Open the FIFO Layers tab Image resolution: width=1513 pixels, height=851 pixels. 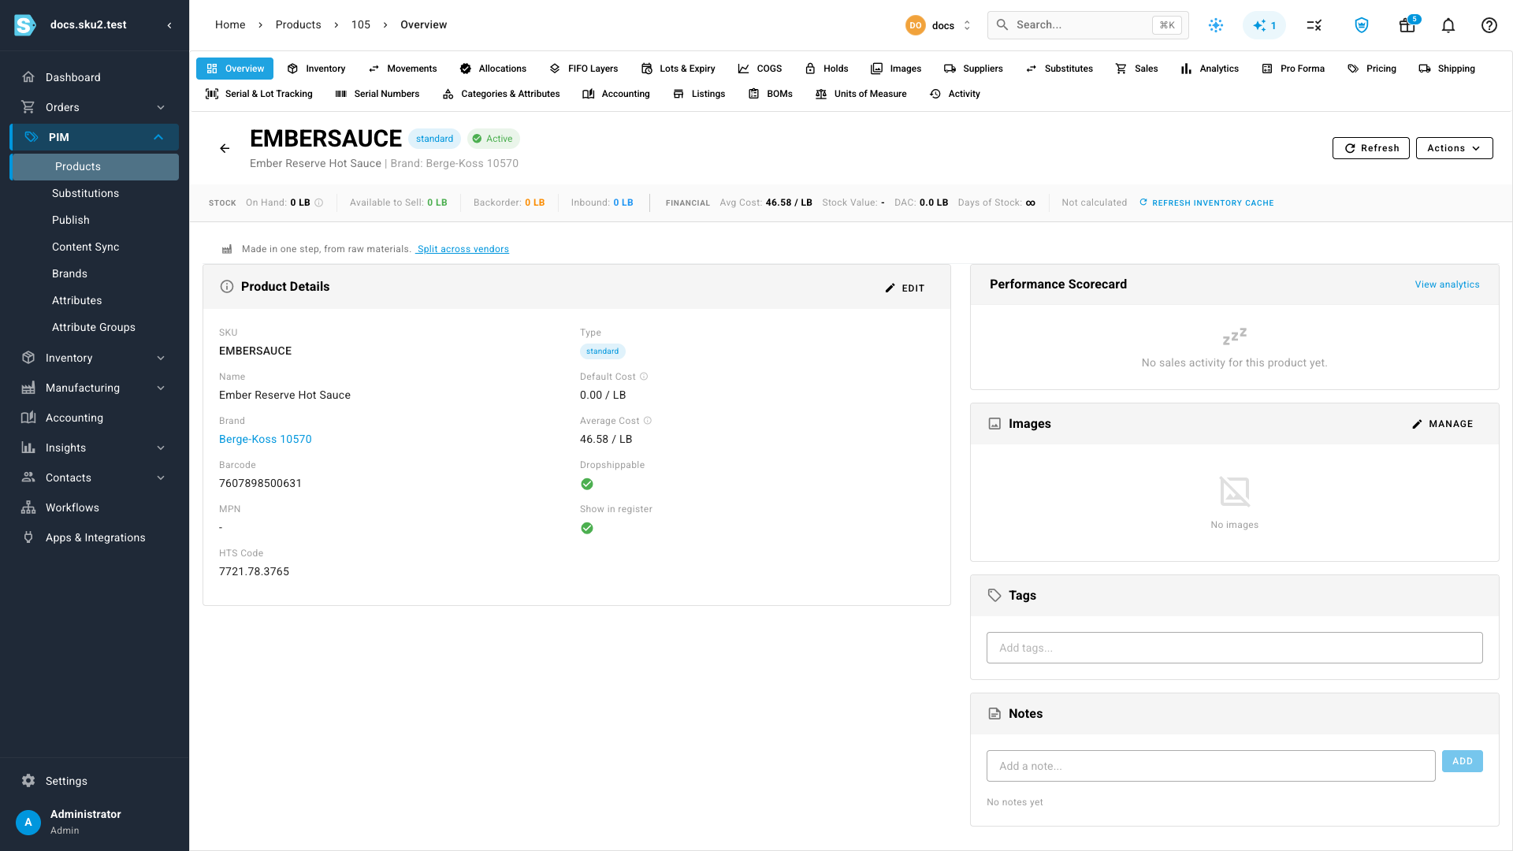tap(584, 69)
